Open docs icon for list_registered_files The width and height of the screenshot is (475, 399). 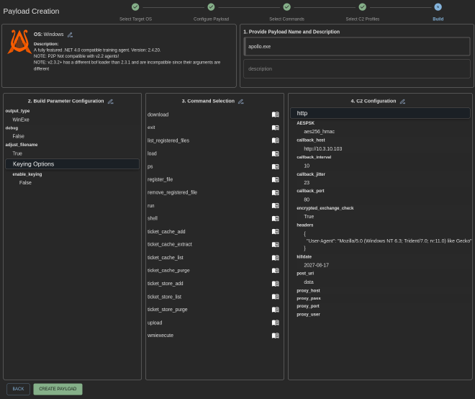click(275, 140)
